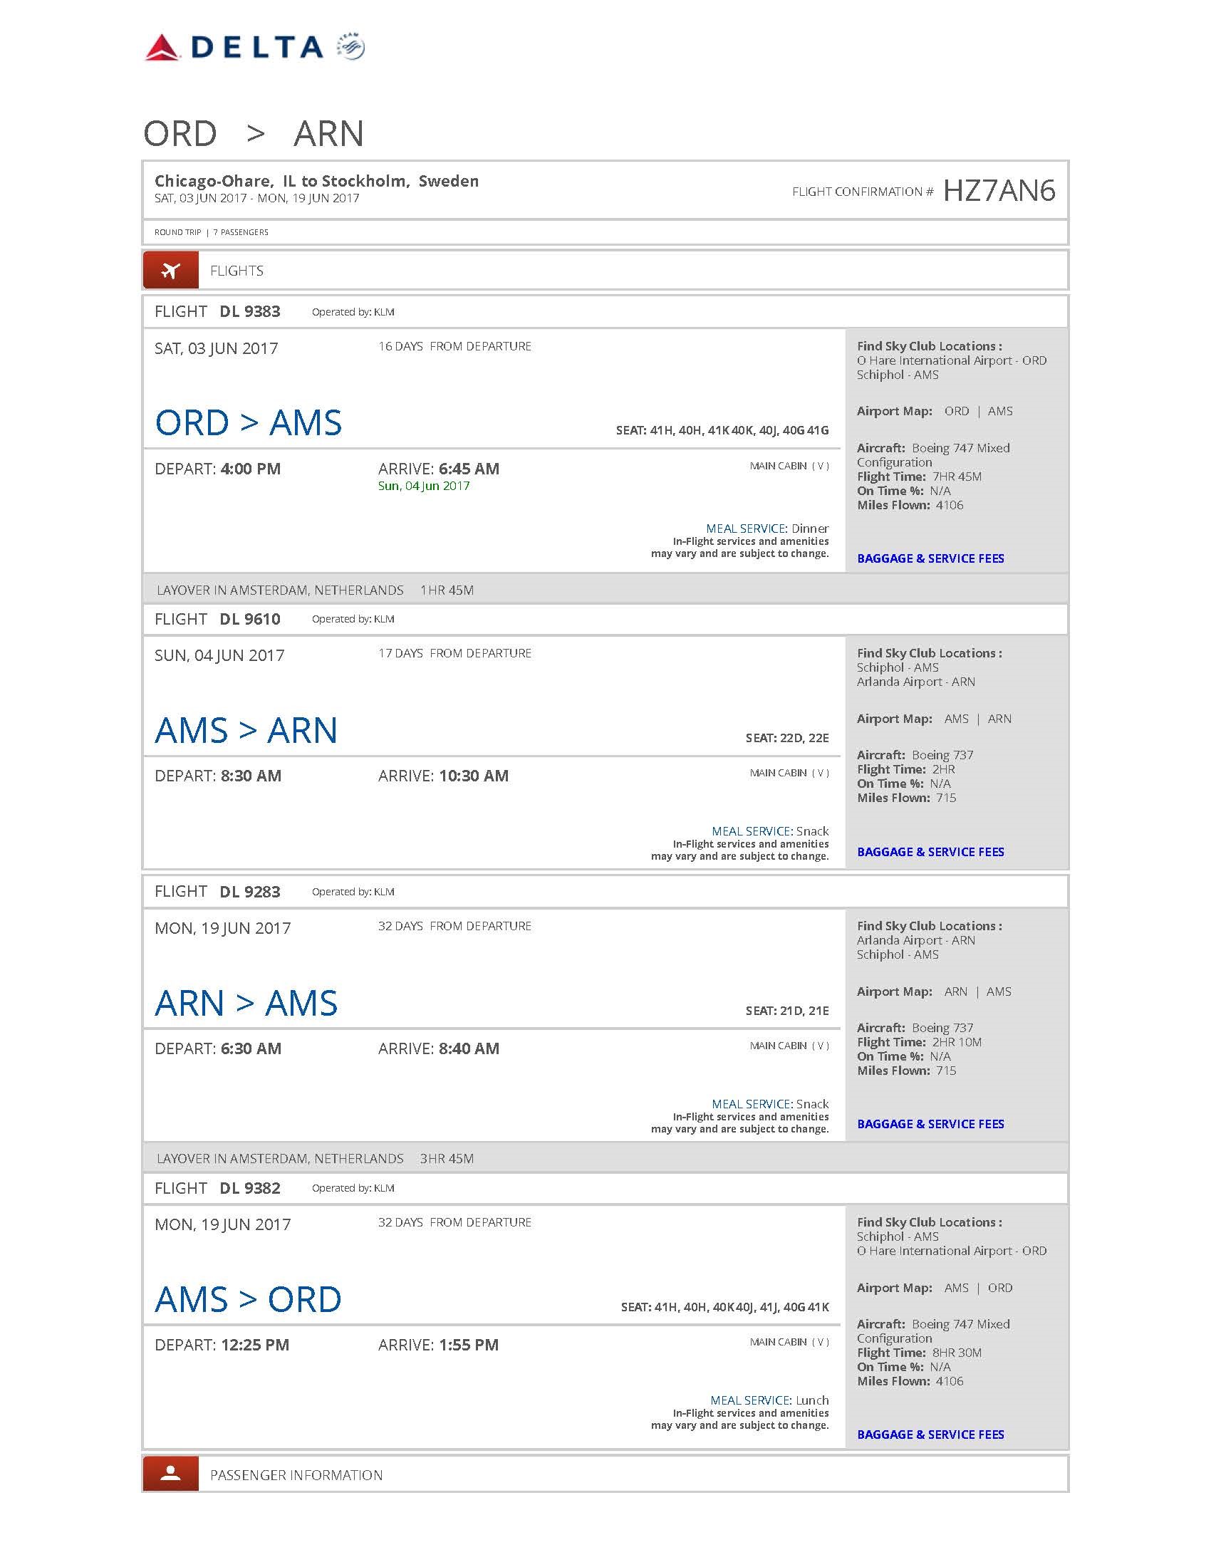This screenshot has height=1567, width=1211.
Task: Click the MEAL SERVICE Dinner label
Action: tap(768, 528)
